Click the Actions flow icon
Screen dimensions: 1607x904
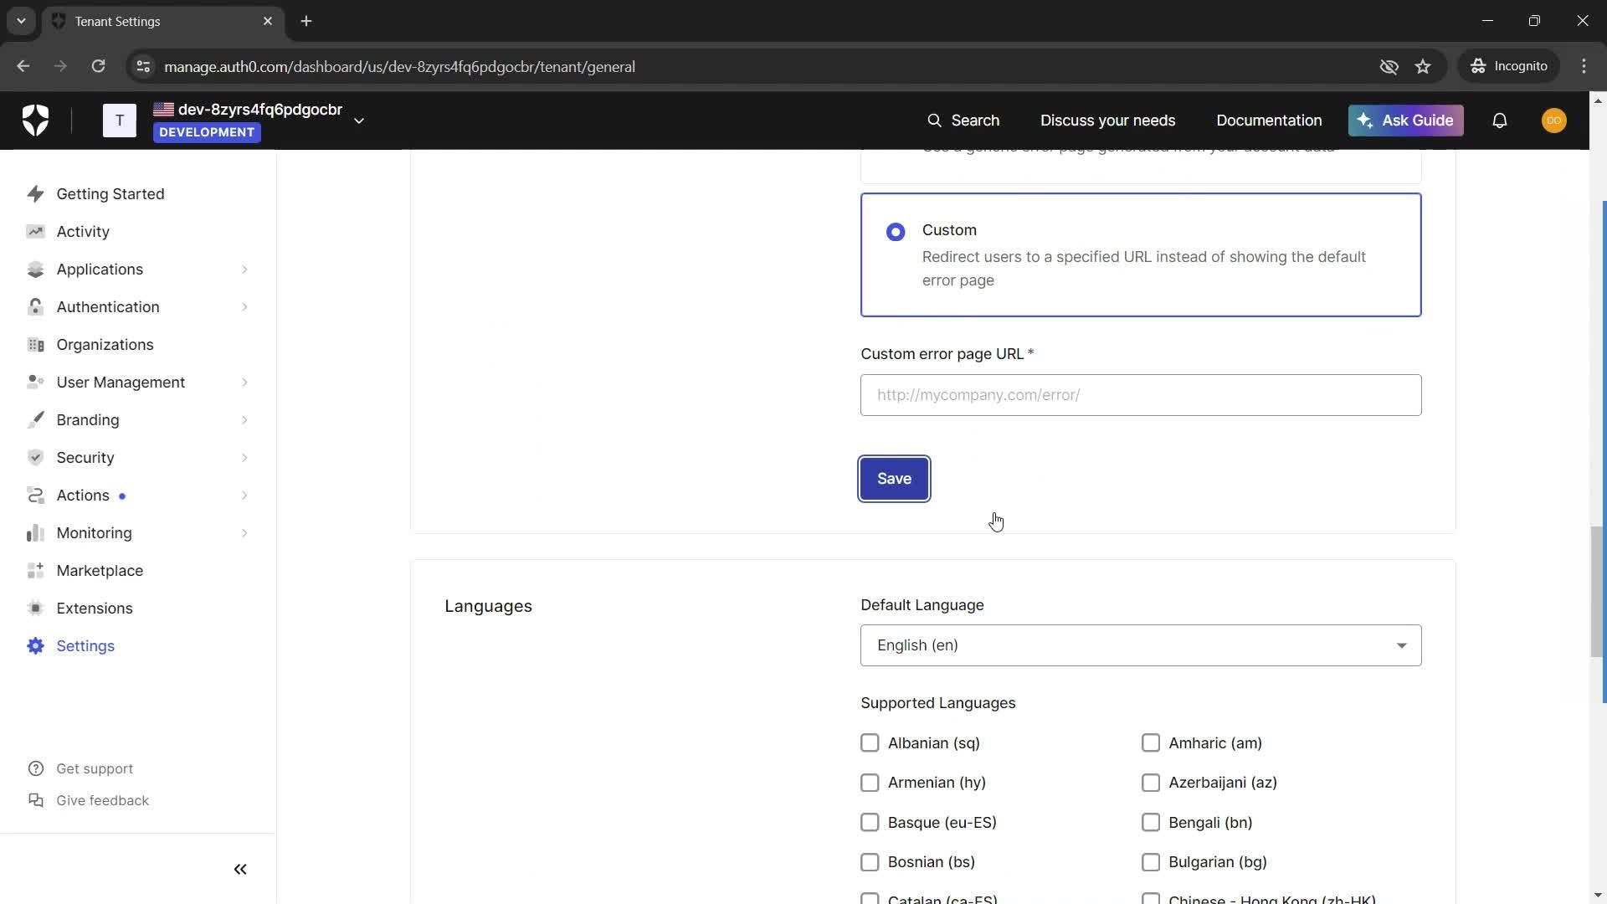pyautogui.click(x=35, y=496)
